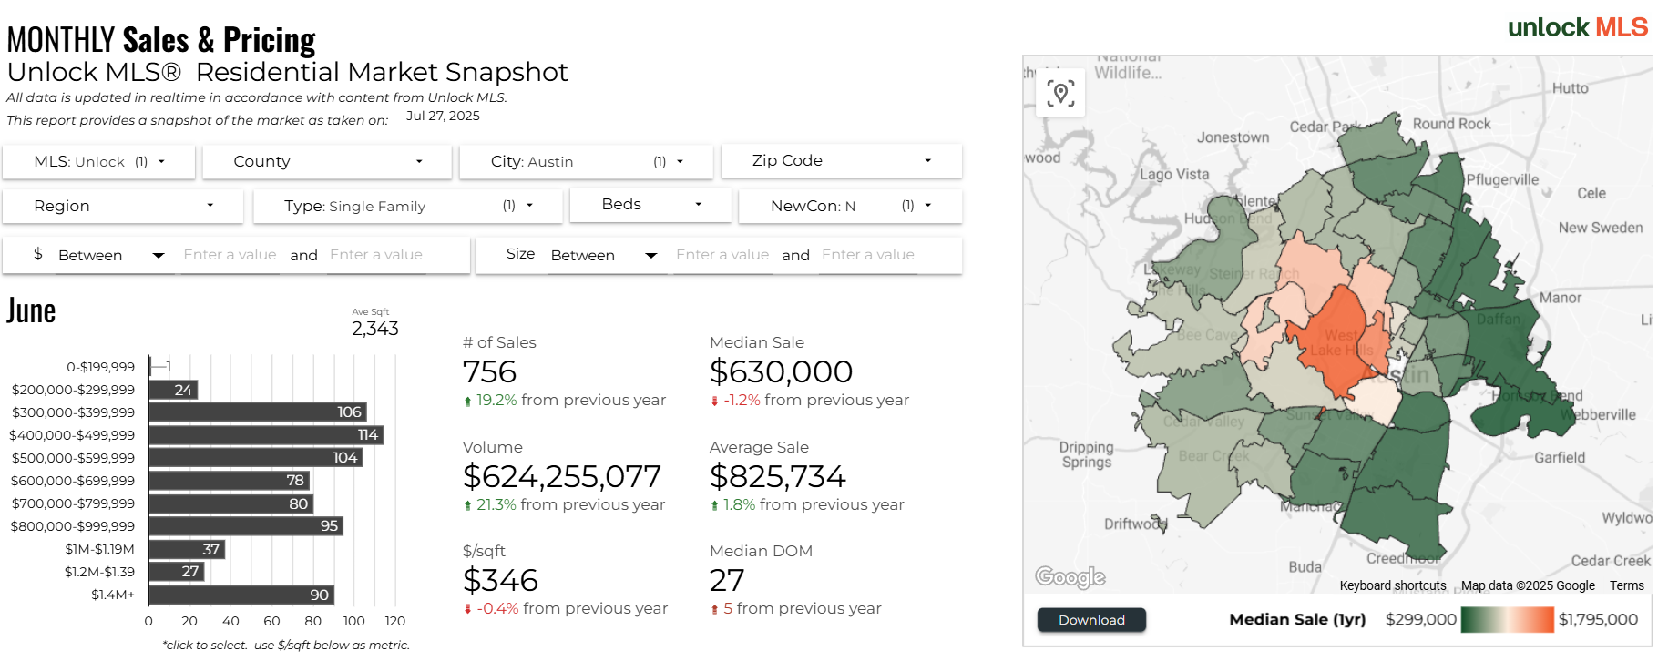
Task: Click the Download button
Action: pyautogui.click(x=1091, y=620)
